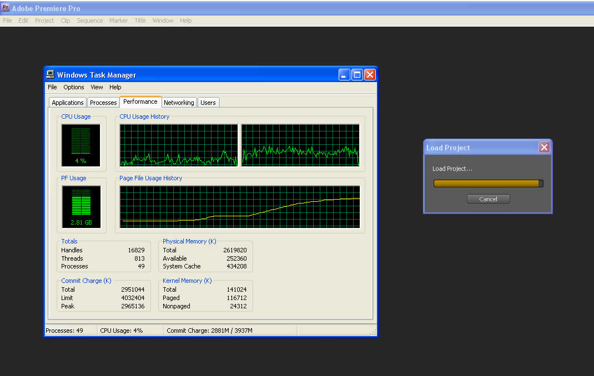Close the Load Project dialog
Screen dimensions: 594x376
[544, 147]
